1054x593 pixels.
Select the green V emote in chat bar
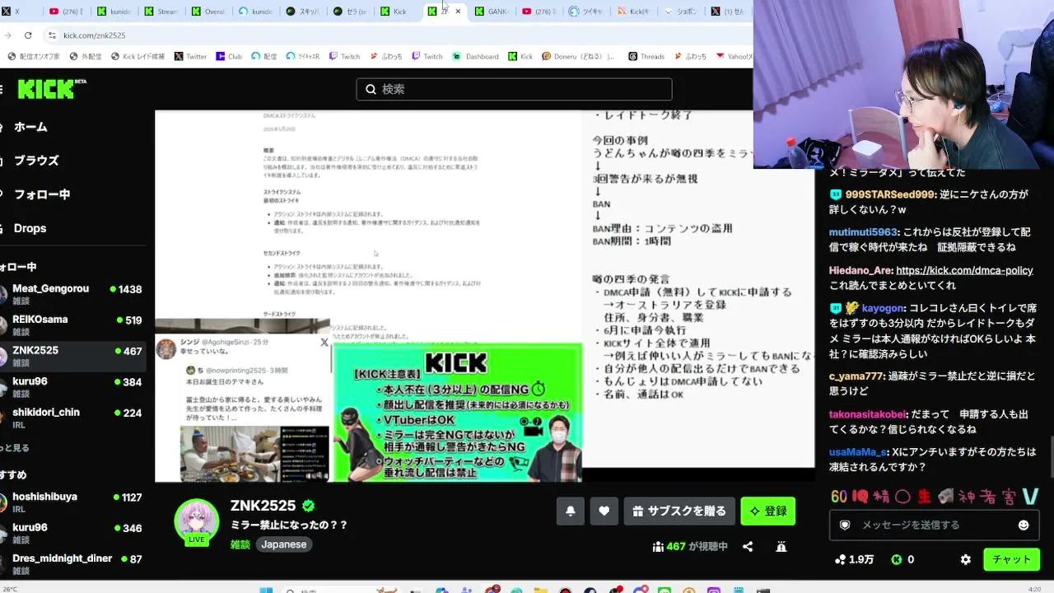(1031, 497)
